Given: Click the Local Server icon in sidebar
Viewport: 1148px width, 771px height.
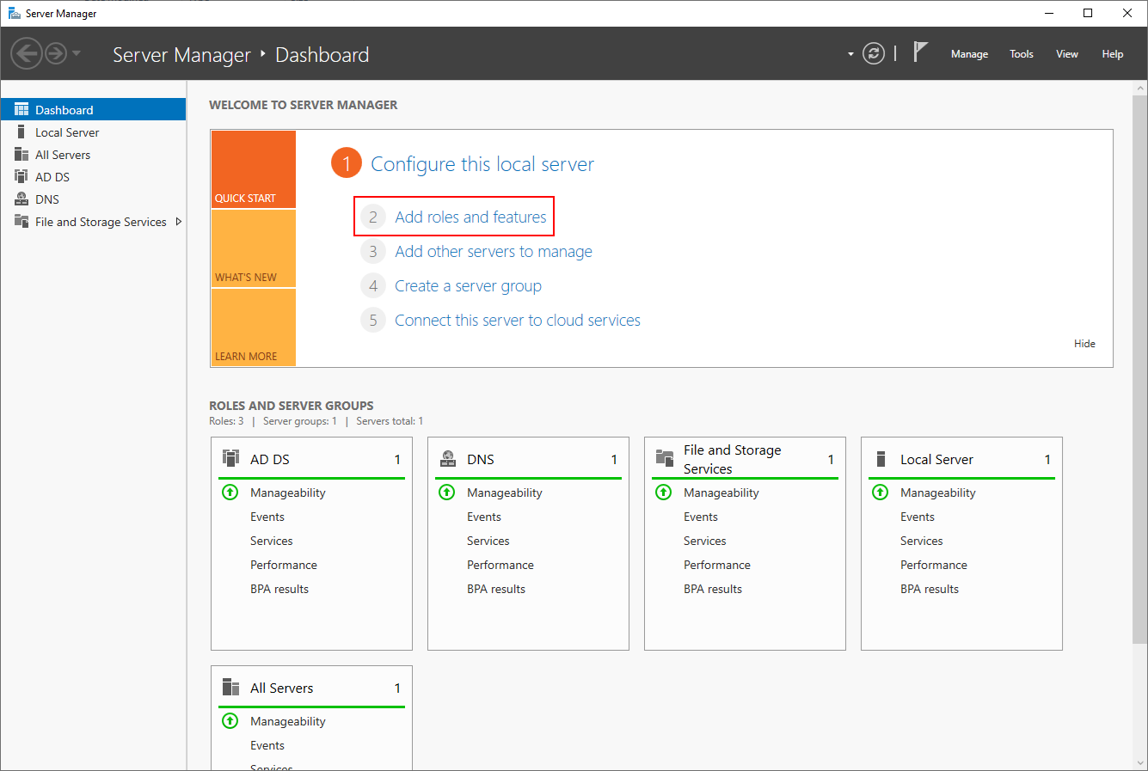Looking at the screenshot, I should tap(21, 132).
